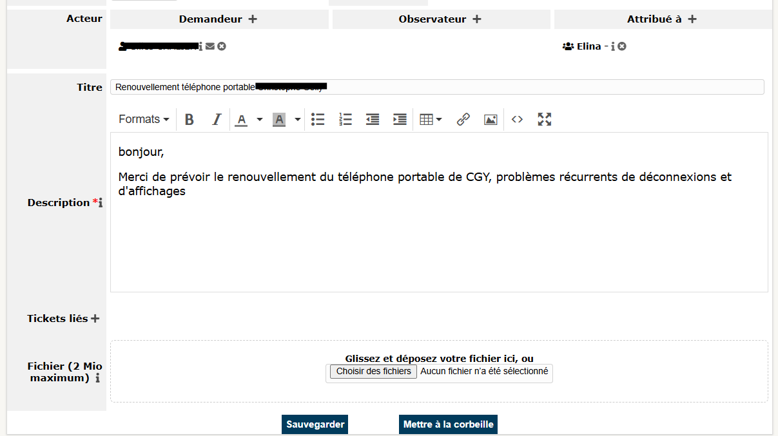Viewport: 778px width, 436px height.
Task: Click Sauvegarder to save the ticket
Action: (x=315, y=424)
